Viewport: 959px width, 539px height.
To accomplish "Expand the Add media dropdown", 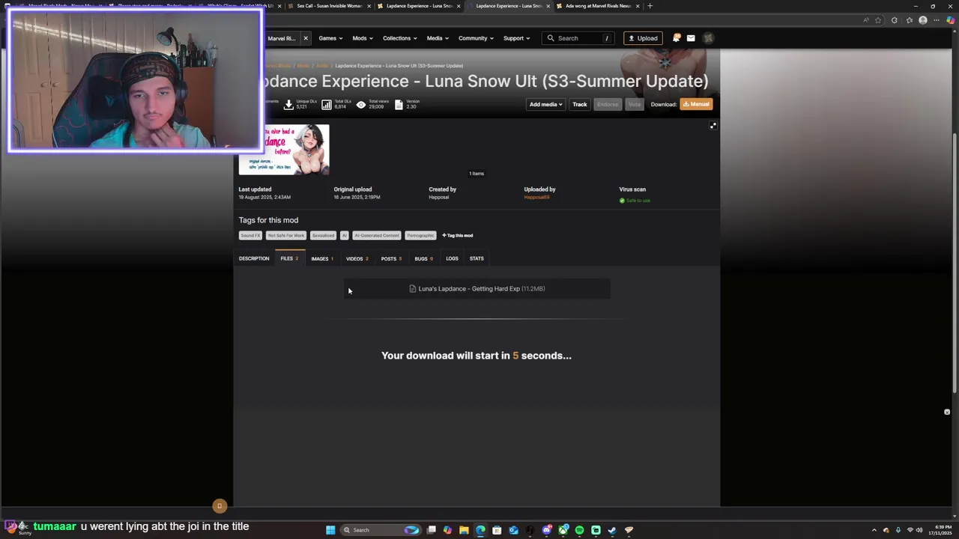I will (545, 105).
